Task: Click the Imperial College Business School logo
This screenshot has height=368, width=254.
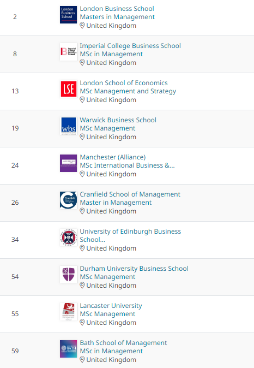Action: click(68, 52)
